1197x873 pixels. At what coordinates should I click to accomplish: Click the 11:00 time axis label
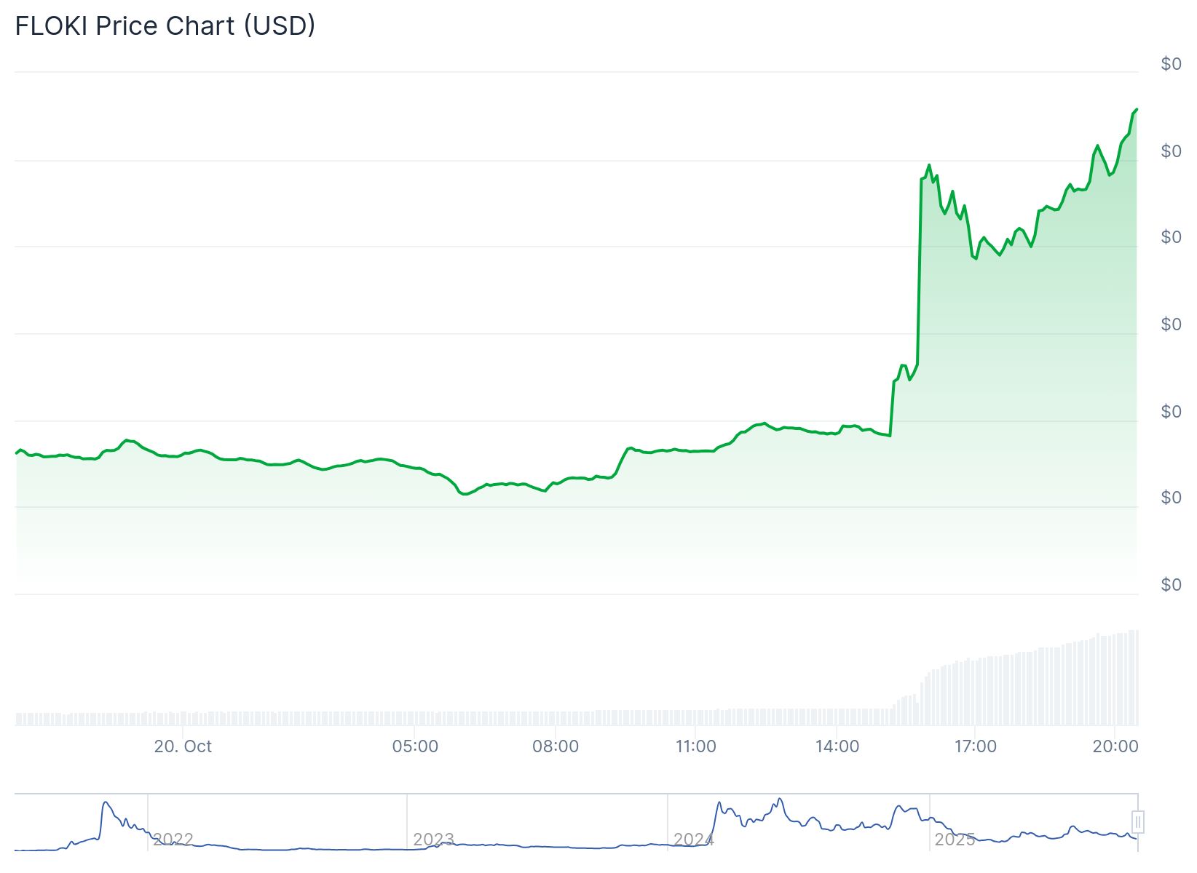(696, 746)
